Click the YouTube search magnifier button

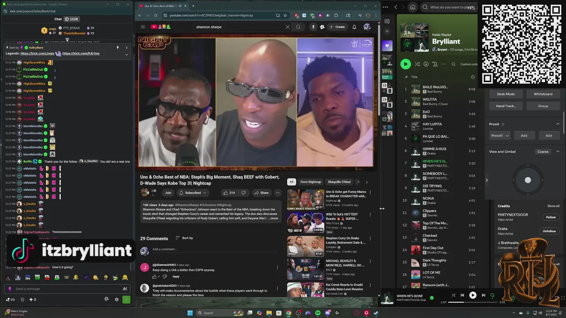[x=298, y=27]
